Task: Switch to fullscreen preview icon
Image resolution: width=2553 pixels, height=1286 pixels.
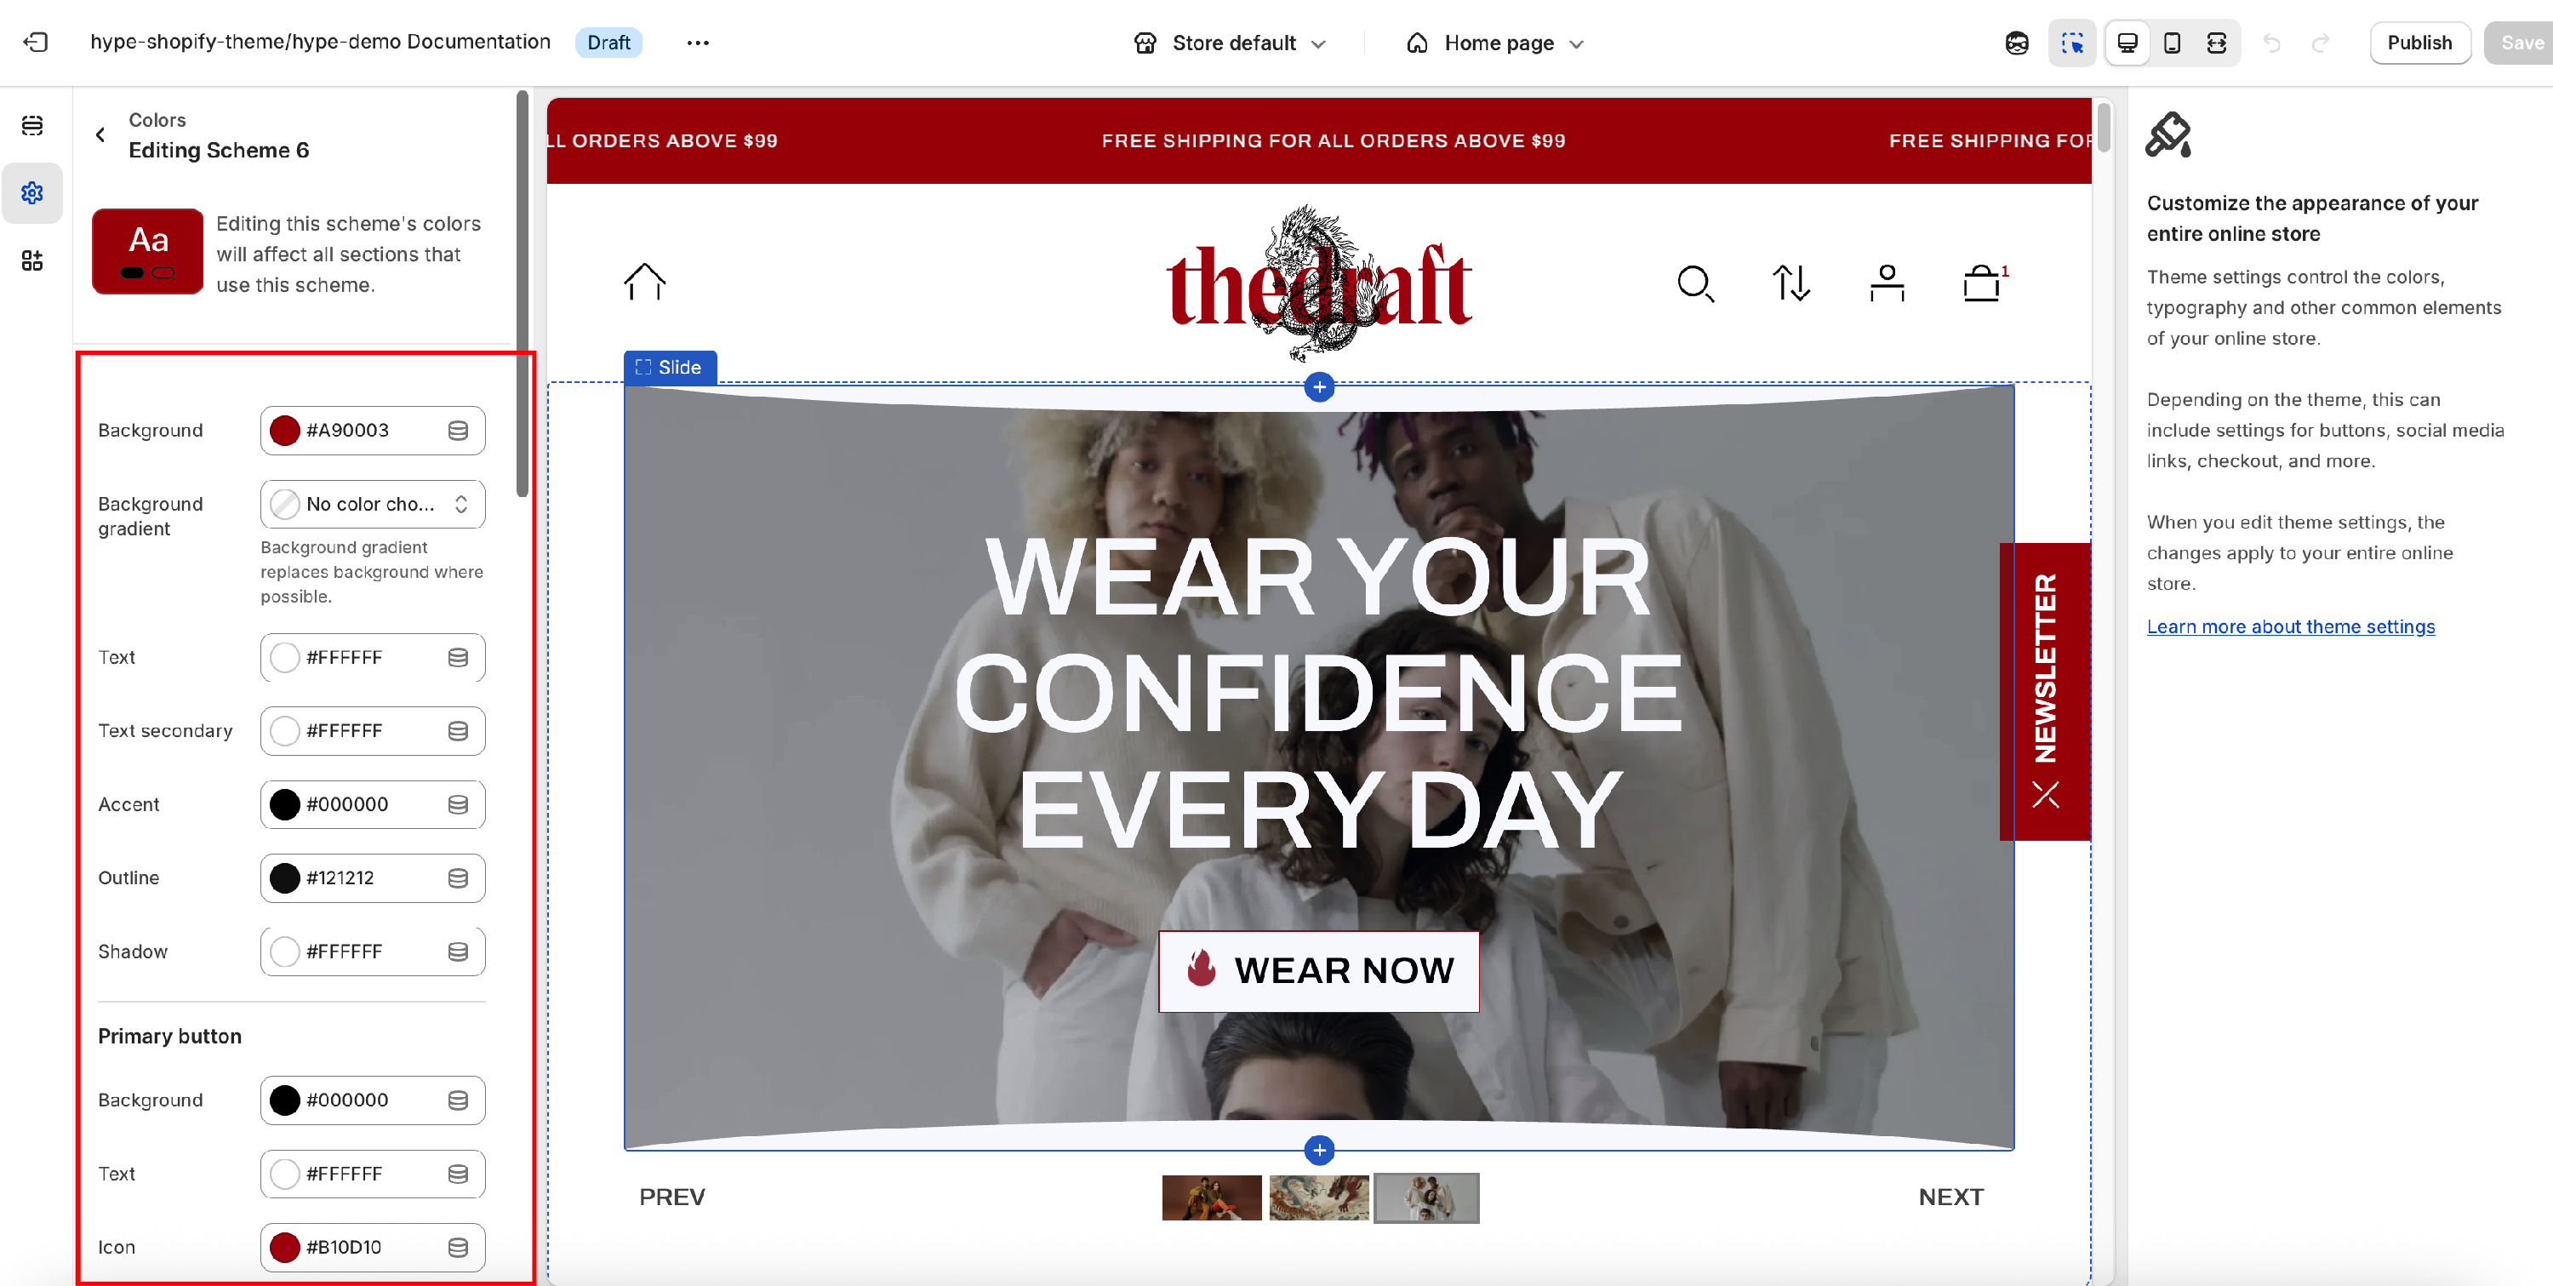Action: click(x=2216, y=43)
